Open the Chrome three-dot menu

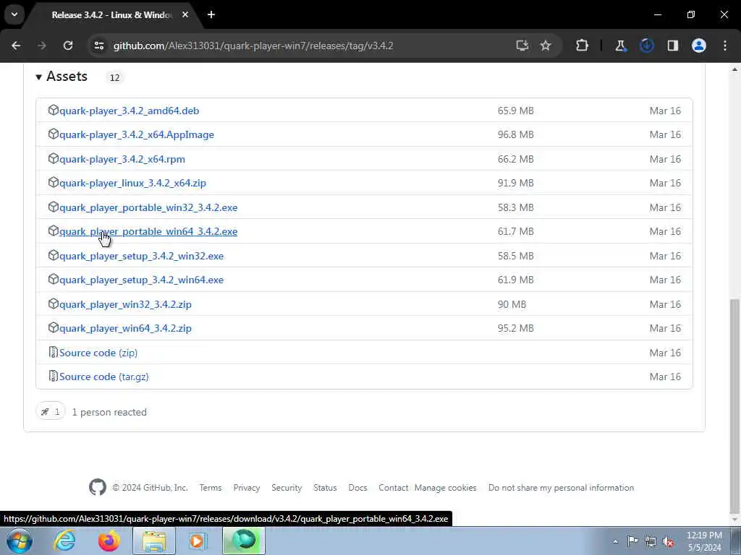(x=725, y=46)
